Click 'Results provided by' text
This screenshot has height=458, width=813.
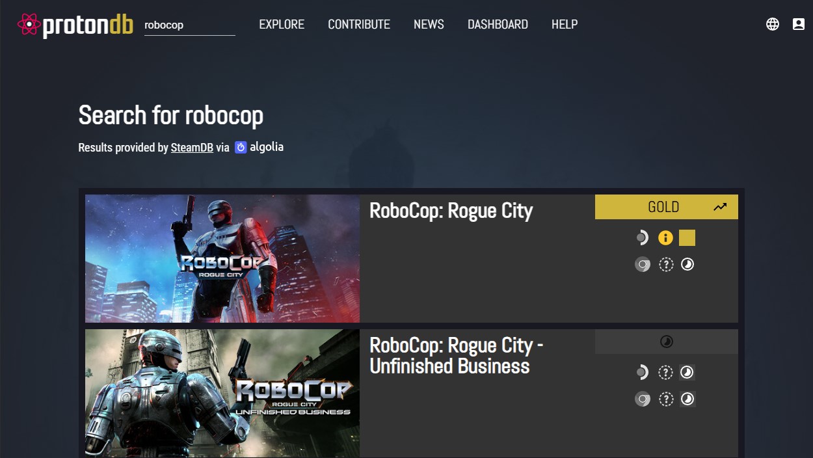[123, 148]
